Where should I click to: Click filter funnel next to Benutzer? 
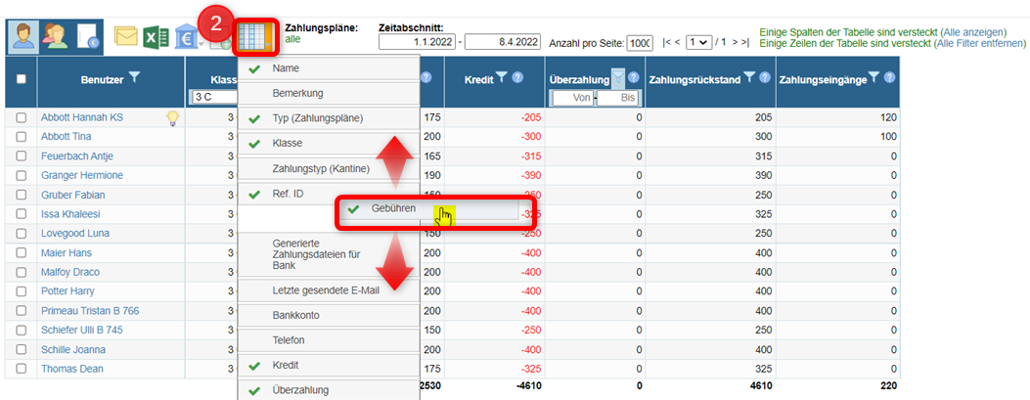(x=134, y=77)
